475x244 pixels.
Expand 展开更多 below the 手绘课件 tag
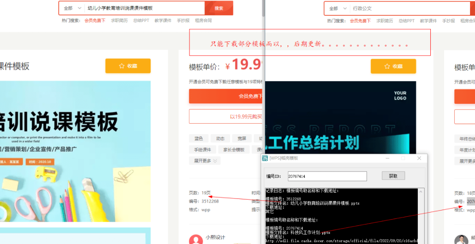click(x=205, y=161)
